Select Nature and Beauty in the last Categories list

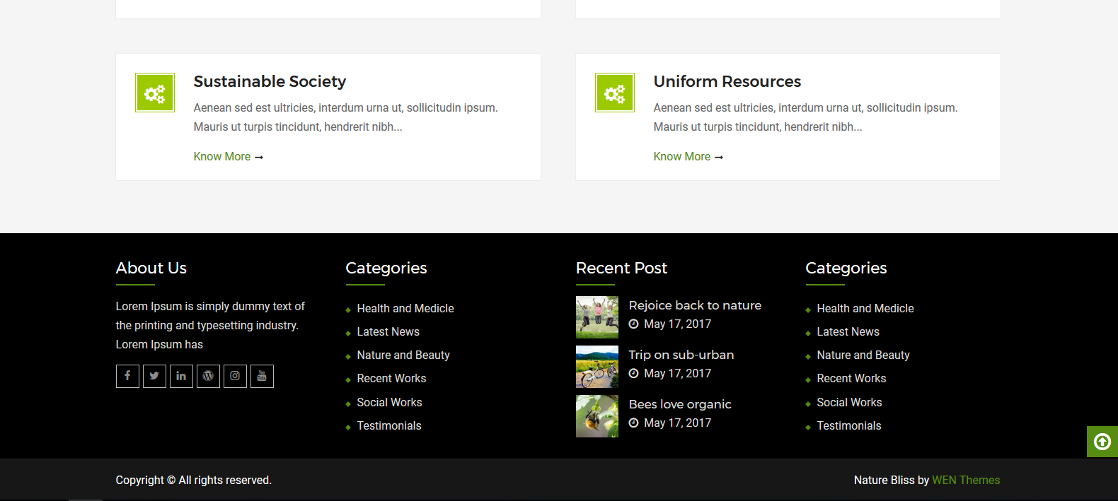pos(863,355)
